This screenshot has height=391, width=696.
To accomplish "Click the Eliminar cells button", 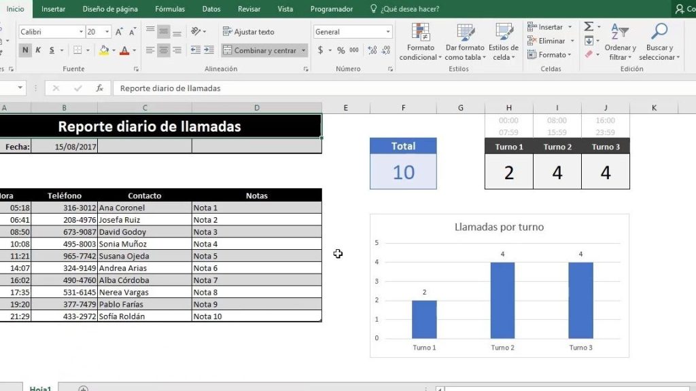I will pos(546,41).
